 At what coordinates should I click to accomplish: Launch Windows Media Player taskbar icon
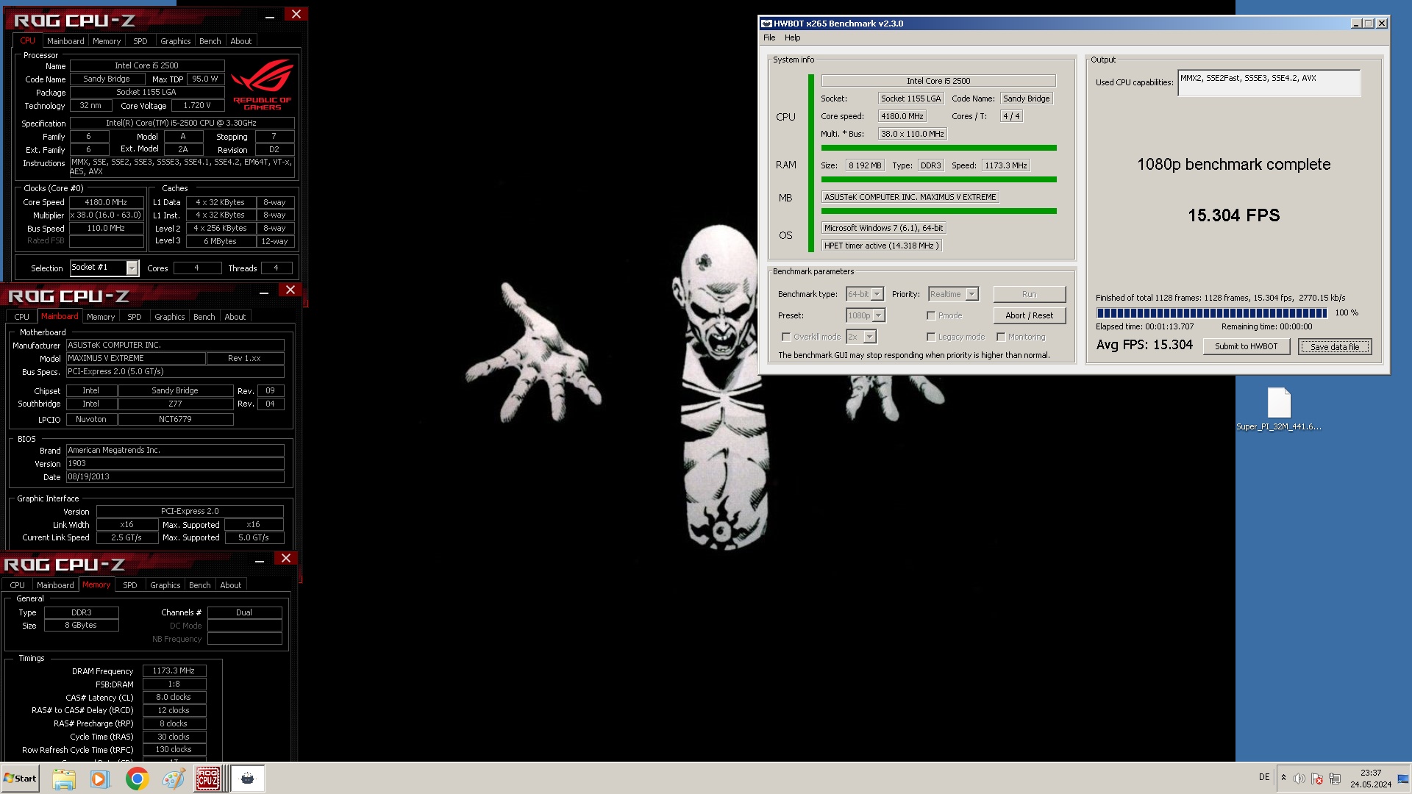99,779
